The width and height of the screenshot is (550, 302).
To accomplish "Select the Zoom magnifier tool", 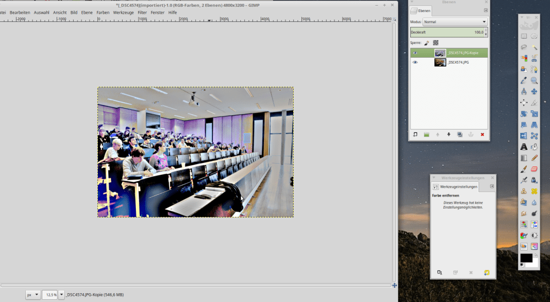I will (534, 80).
